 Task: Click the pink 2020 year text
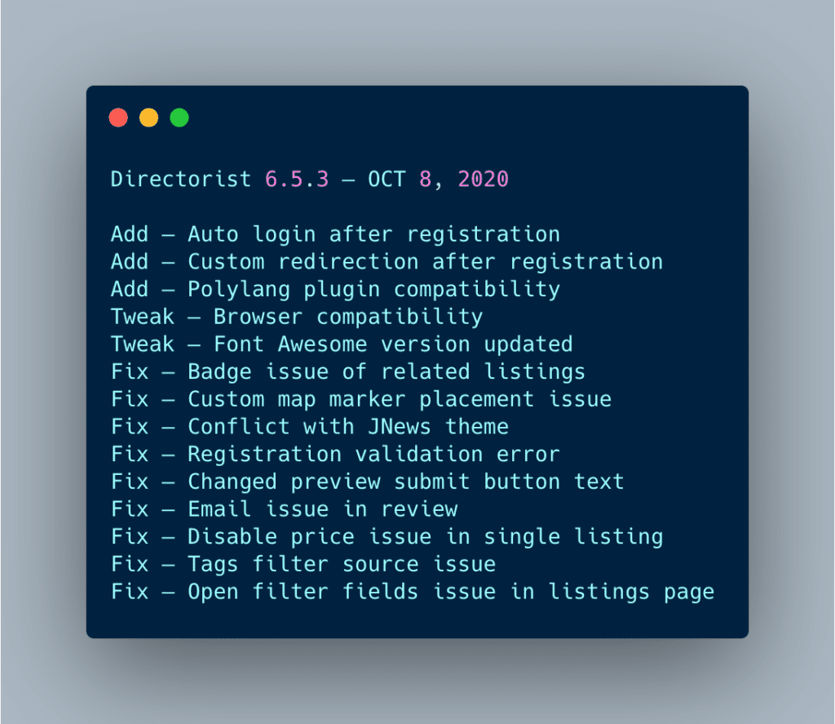coord(484,179)
